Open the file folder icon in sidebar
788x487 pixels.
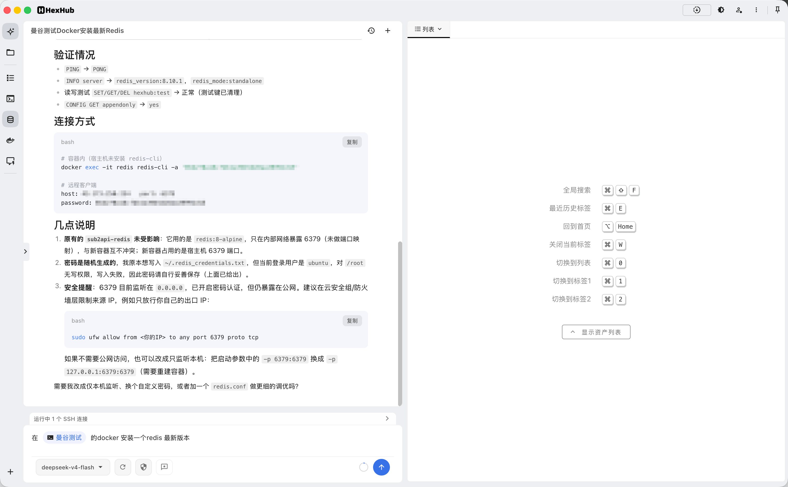pos(10,52)
